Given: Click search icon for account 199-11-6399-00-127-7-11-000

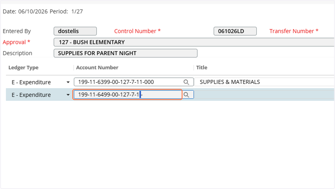Looking at the screenshot, I should tap(186, 82).
